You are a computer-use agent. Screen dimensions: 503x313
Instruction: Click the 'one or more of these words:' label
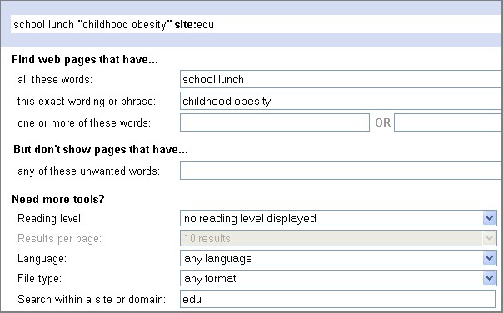pos(84,123)
